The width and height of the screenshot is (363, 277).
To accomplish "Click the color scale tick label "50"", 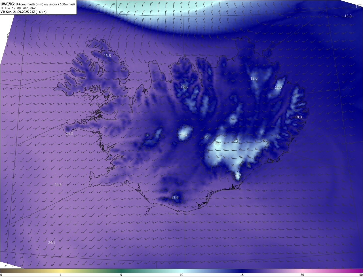I will [361, 275].
